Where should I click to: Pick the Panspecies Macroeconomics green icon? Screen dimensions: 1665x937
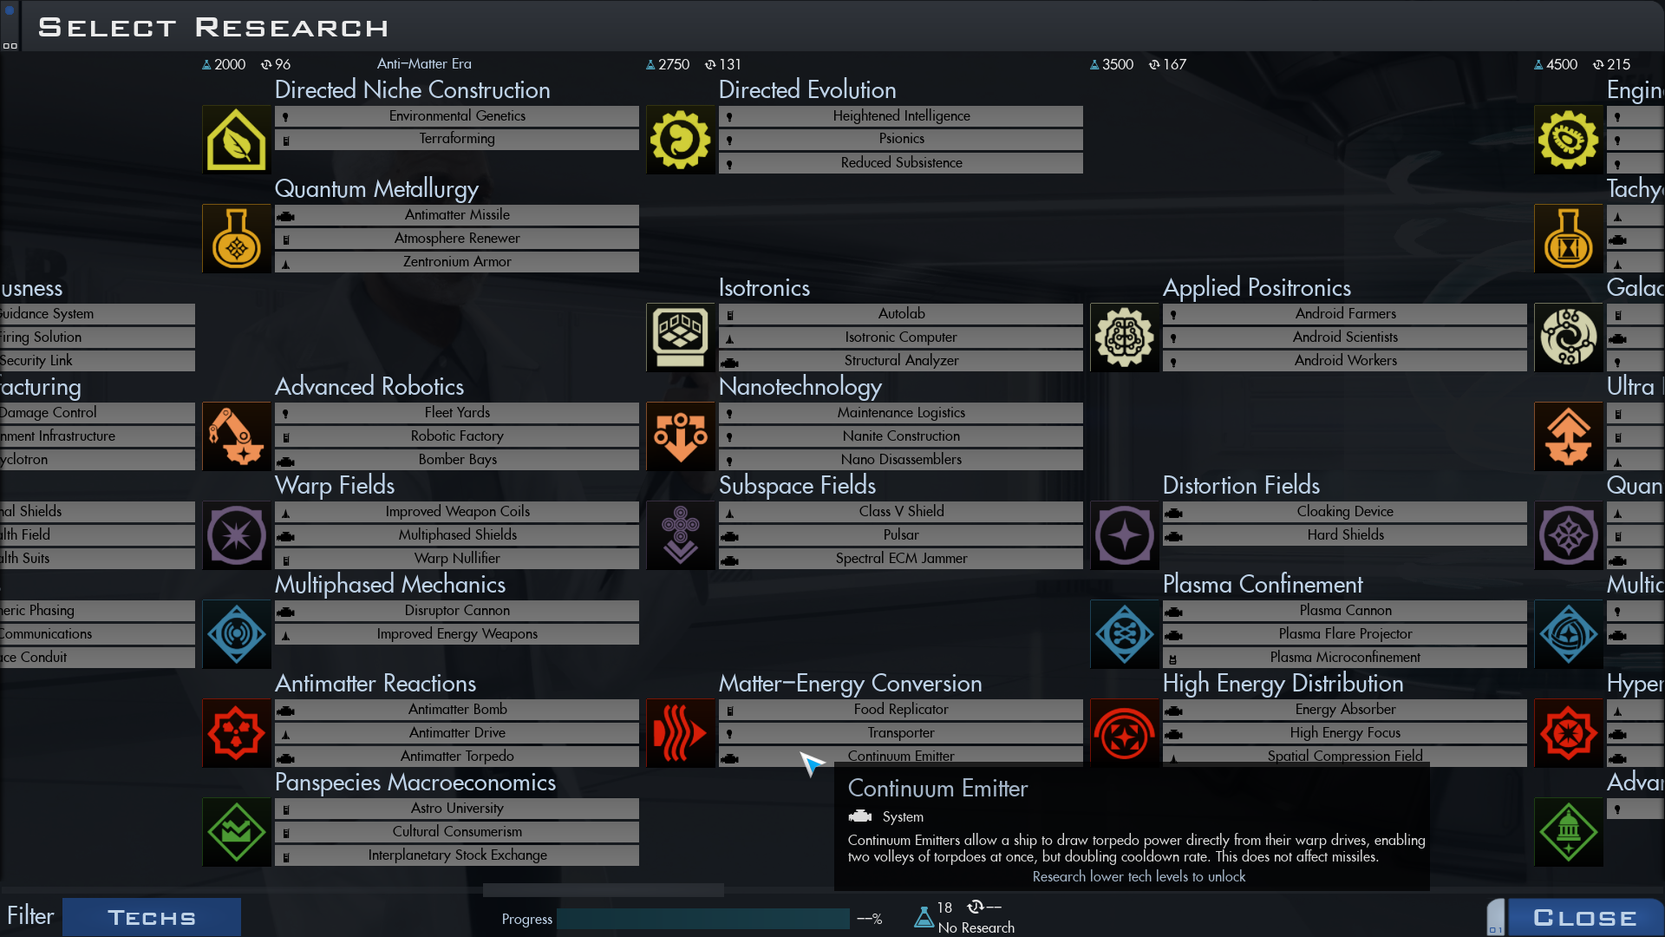[237, 832]
